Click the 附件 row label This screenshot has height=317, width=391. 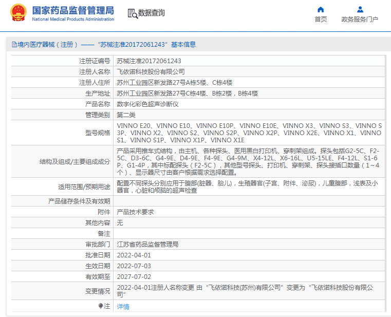click(x=104, y=212)
